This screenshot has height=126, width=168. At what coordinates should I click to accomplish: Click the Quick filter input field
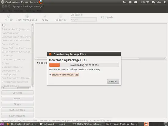[83, 20]
